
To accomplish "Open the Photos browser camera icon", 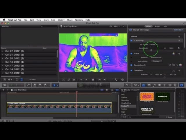I will (x=149, y=85).
